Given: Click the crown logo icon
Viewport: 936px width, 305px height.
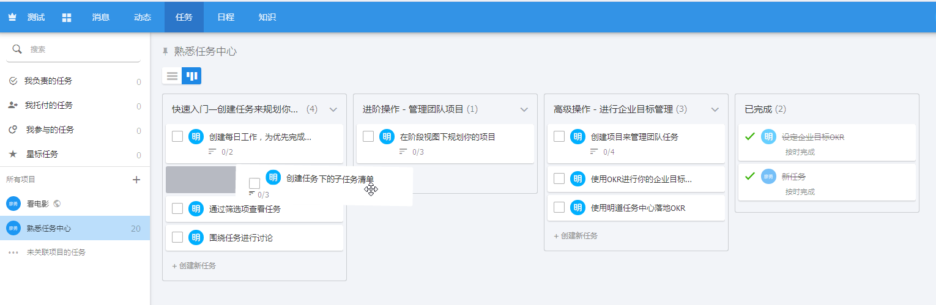Looking at the screenshot, I should (x=12, y=17).
